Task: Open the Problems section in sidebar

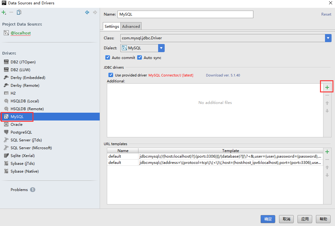Action: pos(19,189)
